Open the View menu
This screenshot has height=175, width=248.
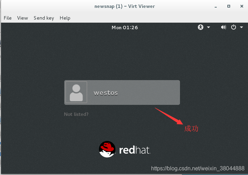tap(23, 18)
